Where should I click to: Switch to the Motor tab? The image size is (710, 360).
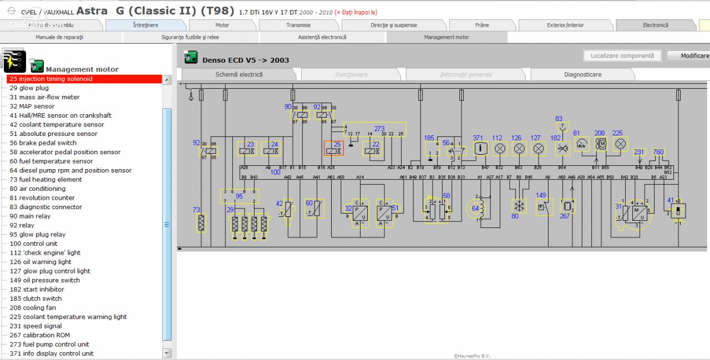(x=222, y=25)
